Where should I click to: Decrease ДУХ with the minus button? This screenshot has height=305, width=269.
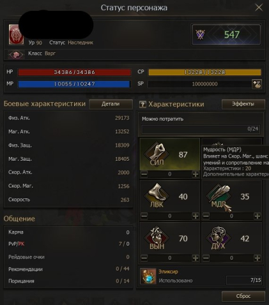[206, 258]
